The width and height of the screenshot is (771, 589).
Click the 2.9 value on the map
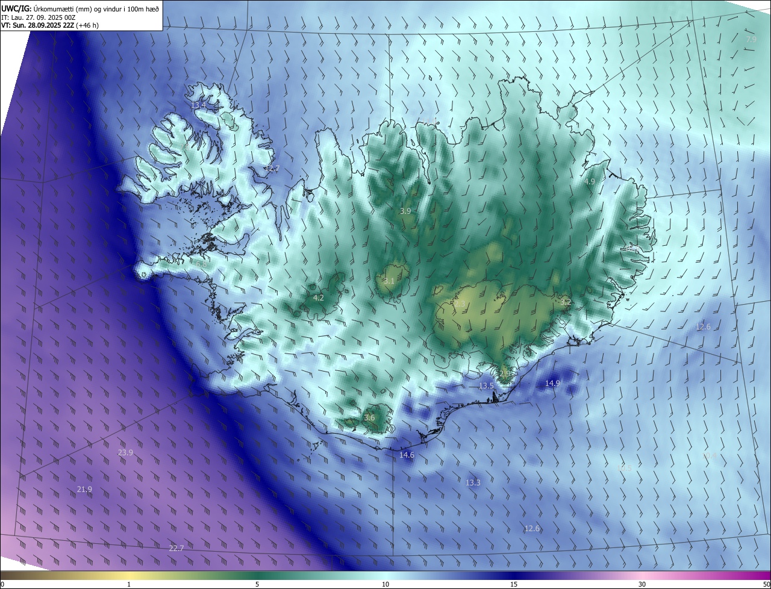(505, 374)
